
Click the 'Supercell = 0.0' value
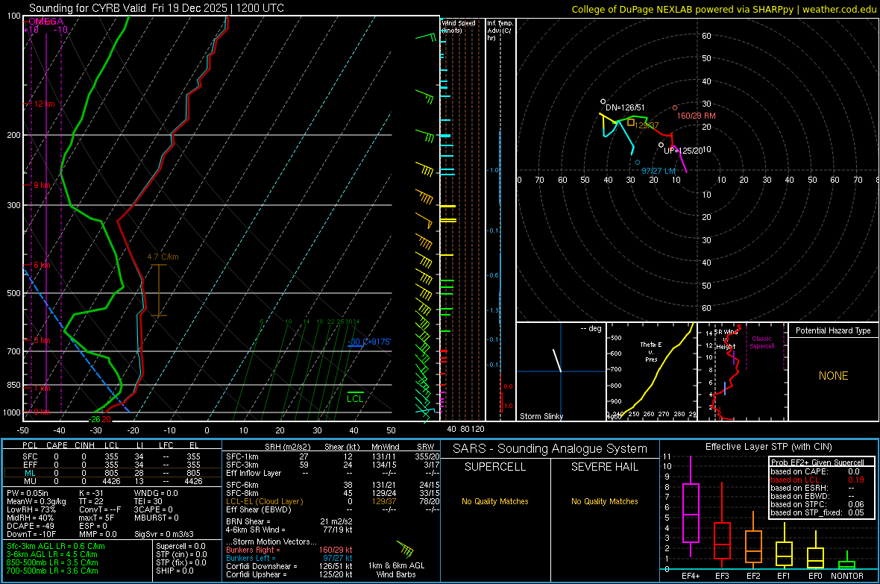pos(180,546)
